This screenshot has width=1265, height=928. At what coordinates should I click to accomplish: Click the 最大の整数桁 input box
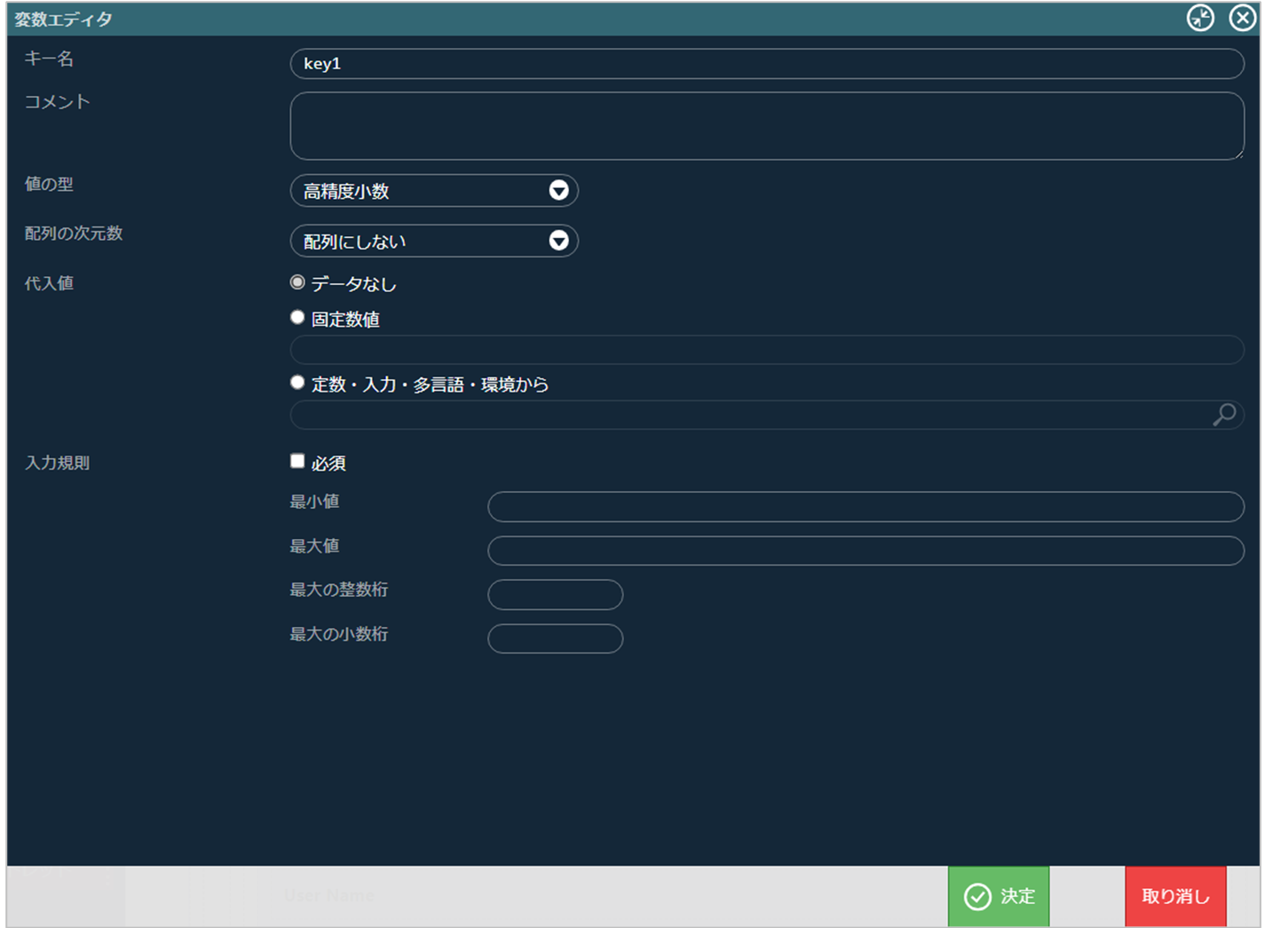tap(555, 595)
